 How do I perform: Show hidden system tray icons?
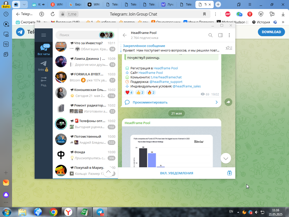(238, 212)
